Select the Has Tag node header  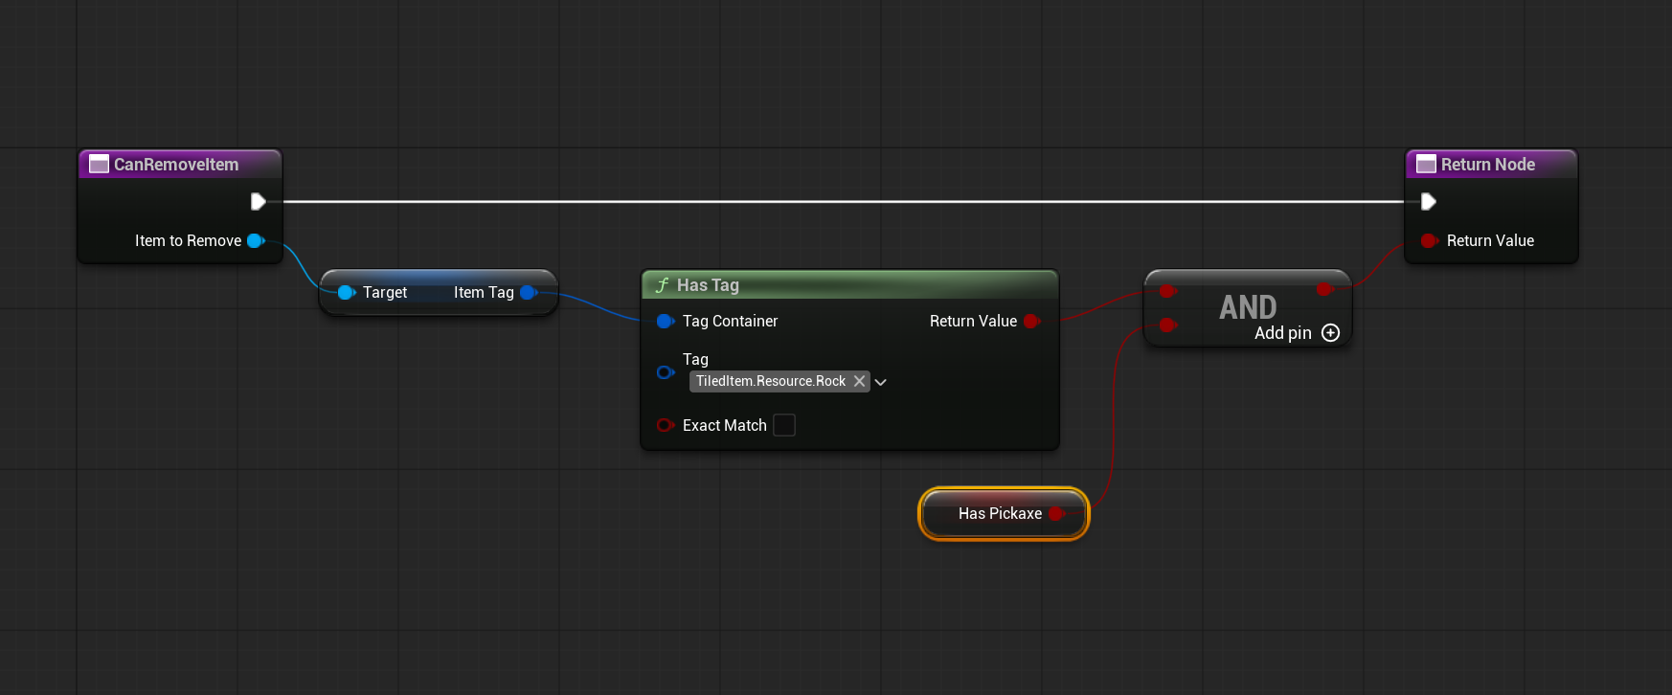[848, 285]
